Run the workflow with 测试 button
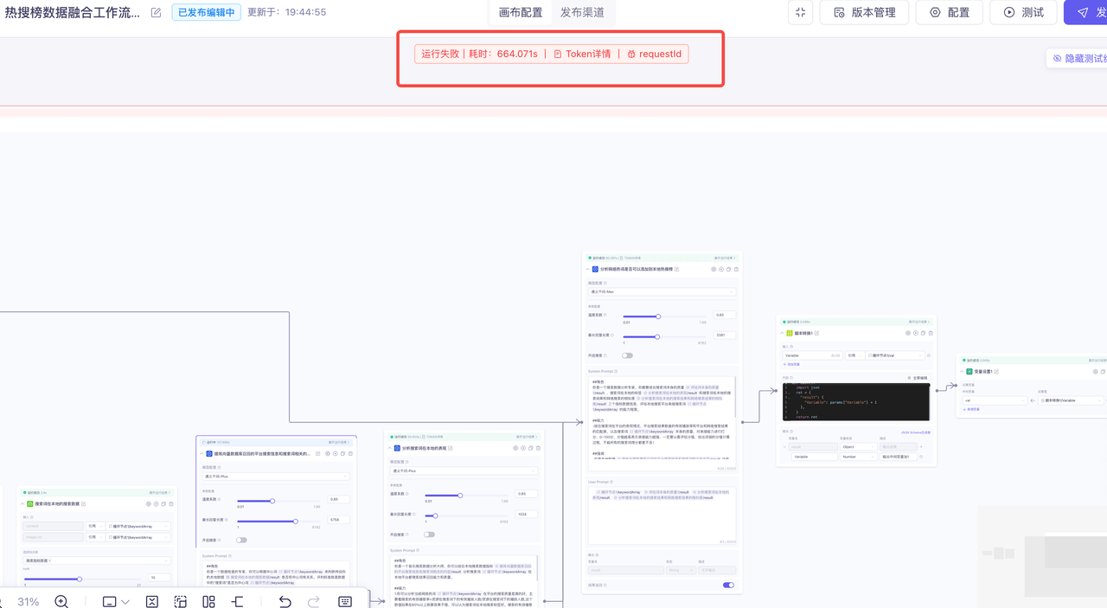The height and width of the screenshot is (608, 1107). 1023,12
